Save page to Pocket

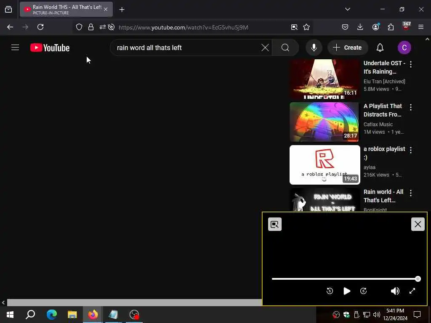345,27
